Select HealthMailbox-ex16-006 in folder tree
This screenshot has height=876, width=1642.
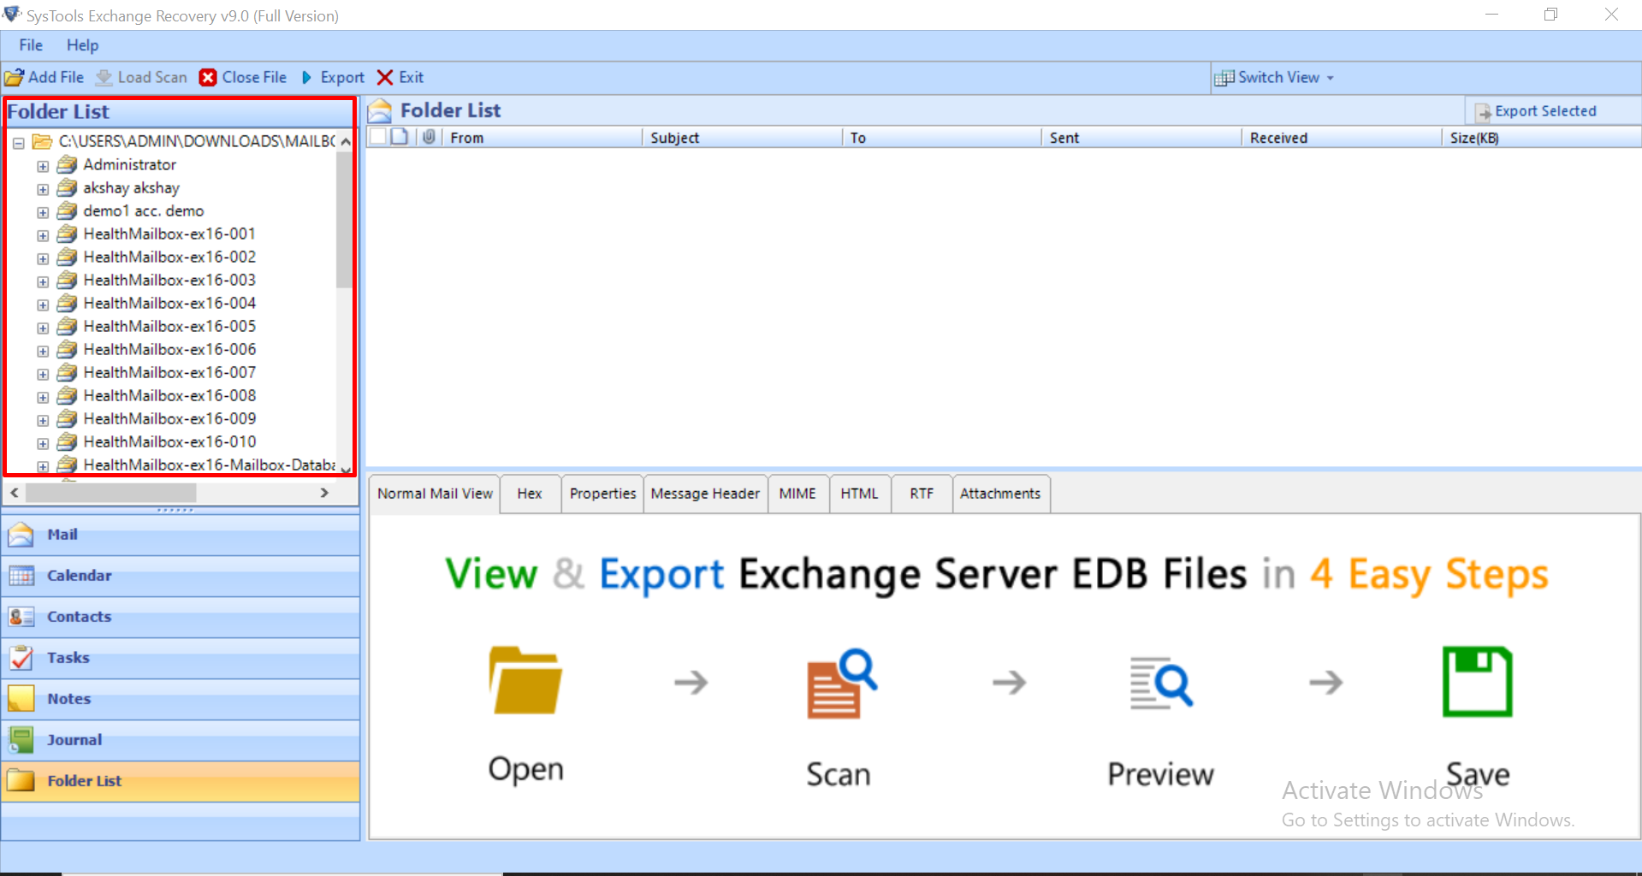coord(169,349)
